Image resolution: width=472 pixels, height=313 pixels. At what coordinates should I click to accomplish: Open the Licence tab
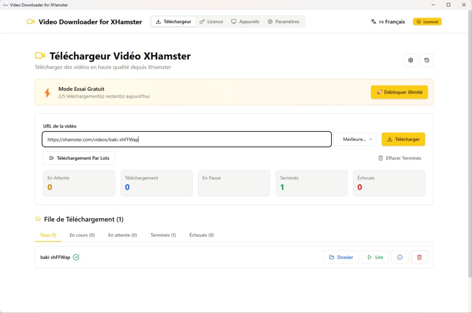[212, 21]
